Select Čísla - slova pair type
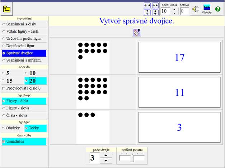 (24, 115)
